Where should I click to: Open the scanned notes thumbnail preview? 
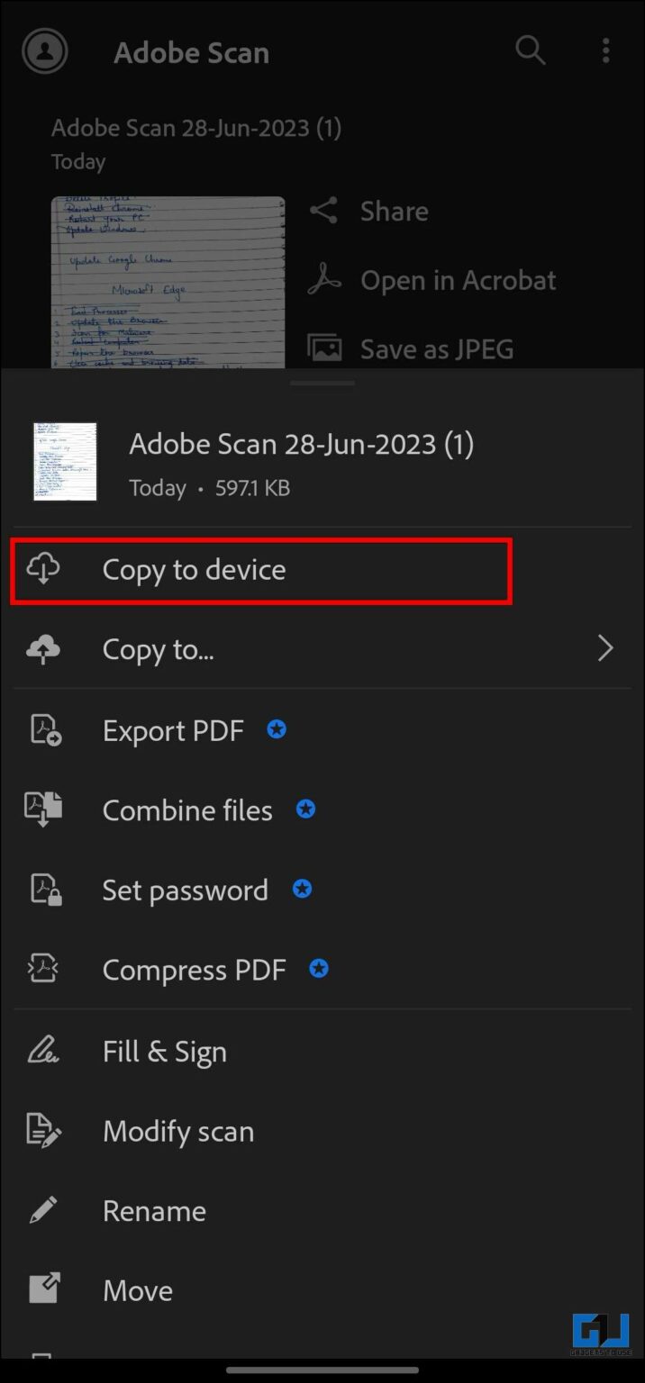coord(168,282)
